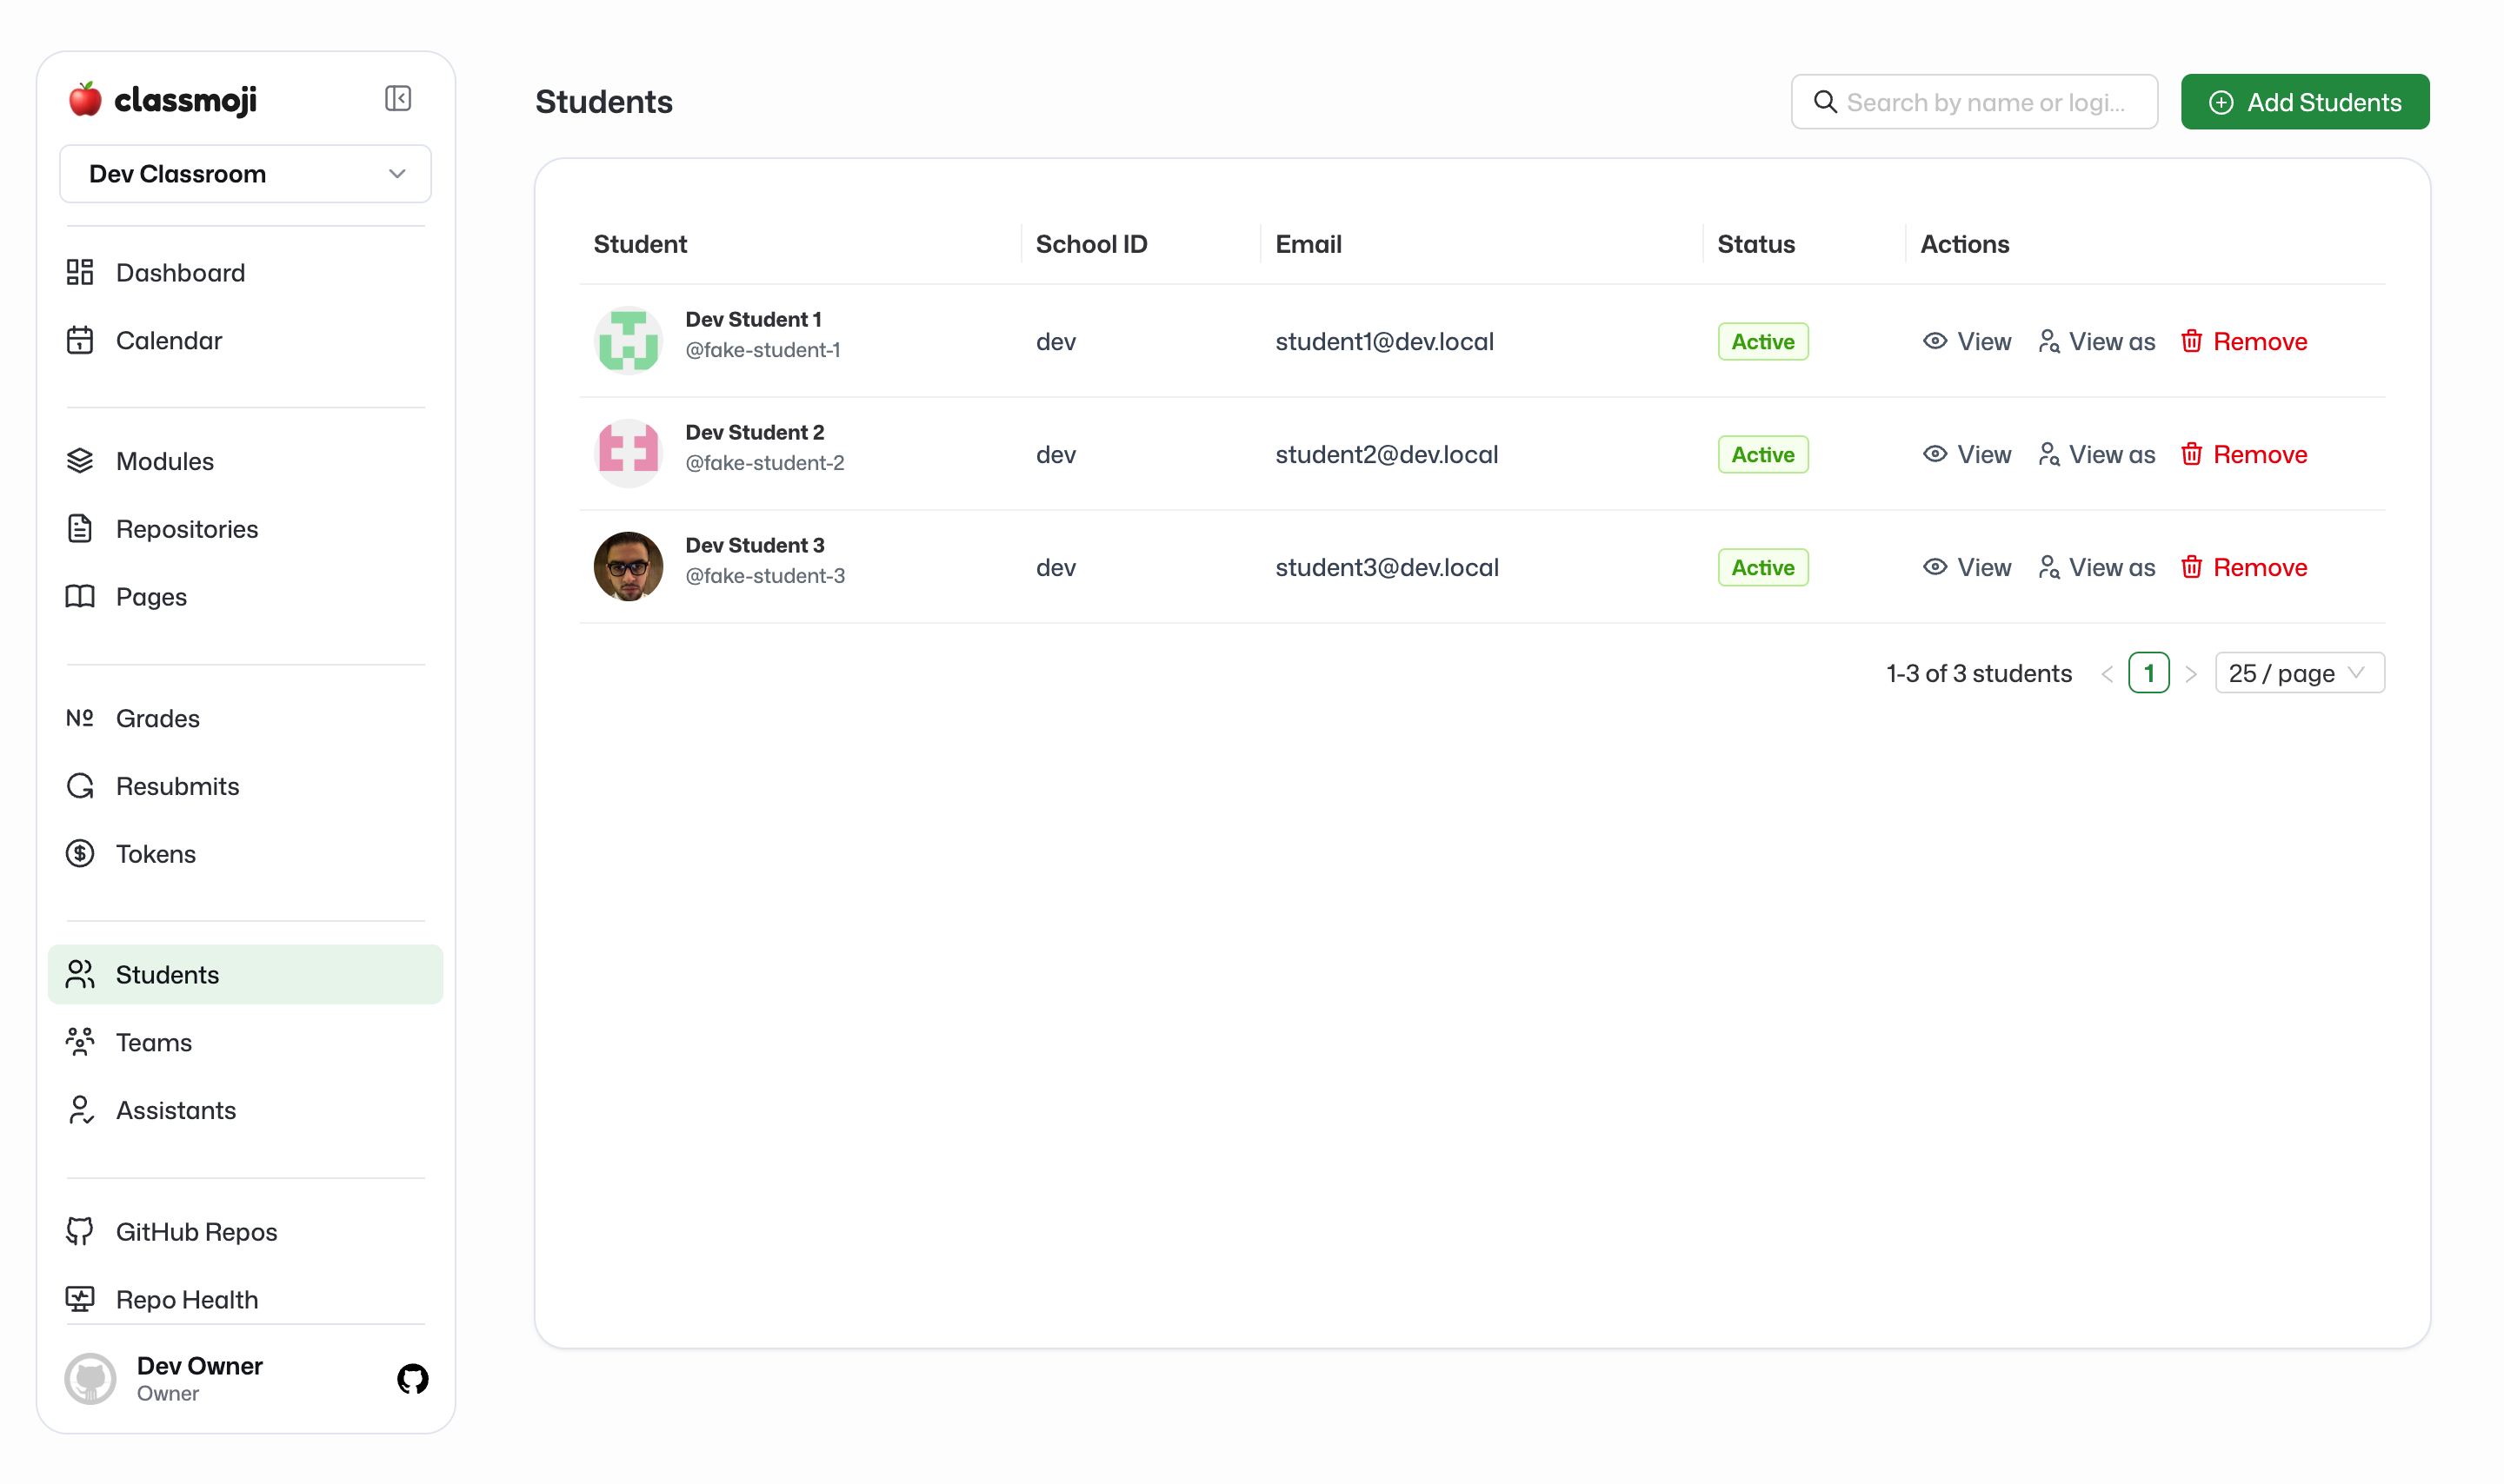This screenshot has width=2504, height=1484.
Task: Click the Teams group icon
Action: [80, 1042]
